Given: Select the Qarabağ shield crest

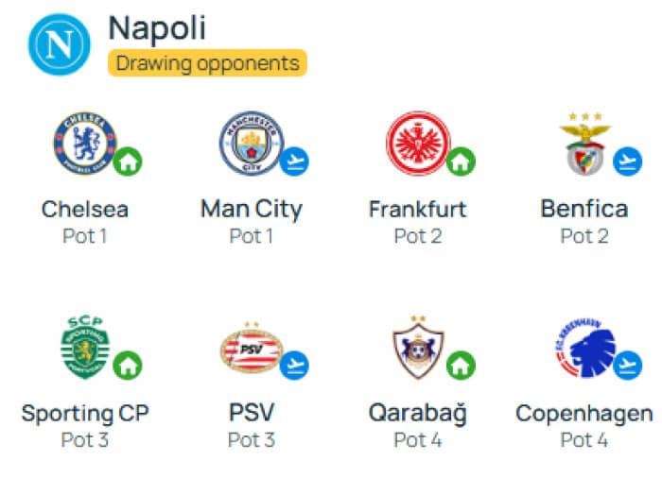Looking at the screenshot, I should coord(418,348).
